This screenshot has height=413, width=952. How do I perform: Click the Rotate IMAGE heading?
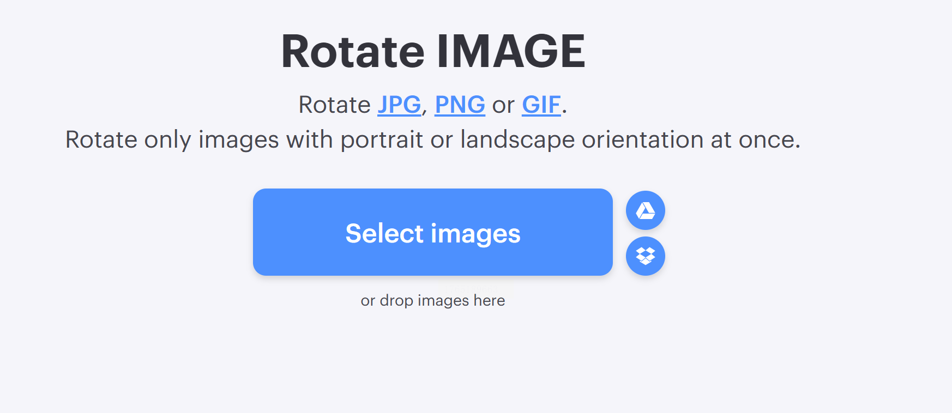point(433,51)
